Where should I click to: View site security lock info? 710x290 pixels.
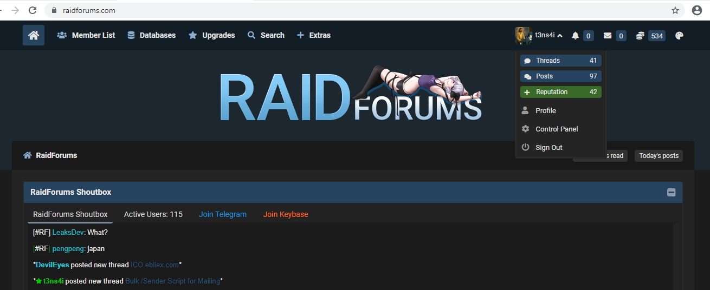(54, 10)
